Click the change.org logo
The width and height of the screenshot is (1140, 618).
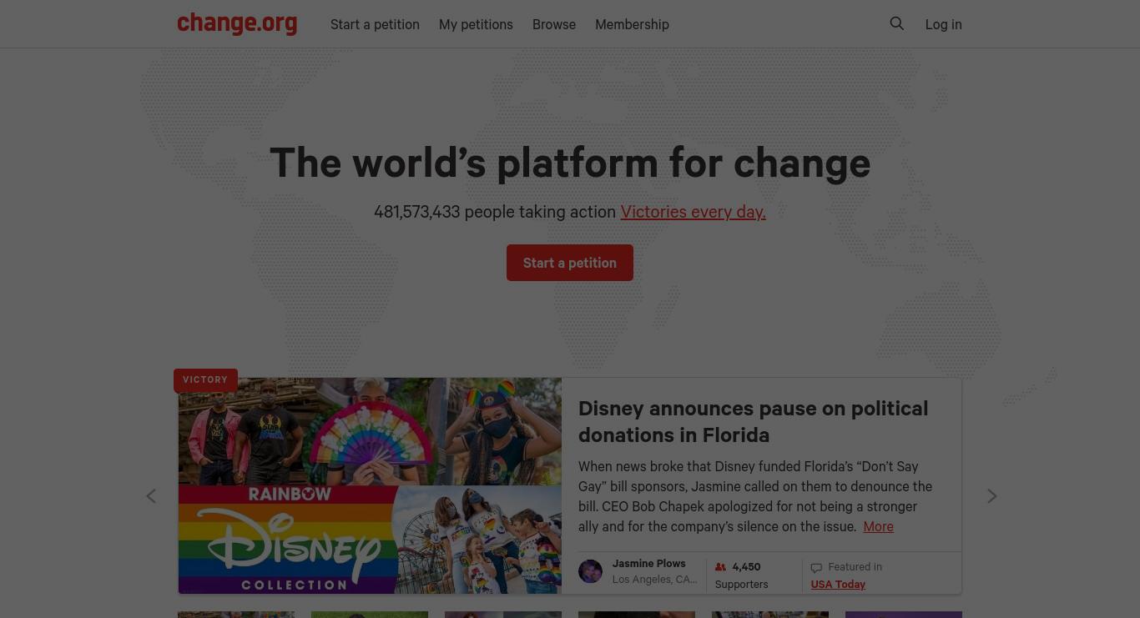coord(237,23)
